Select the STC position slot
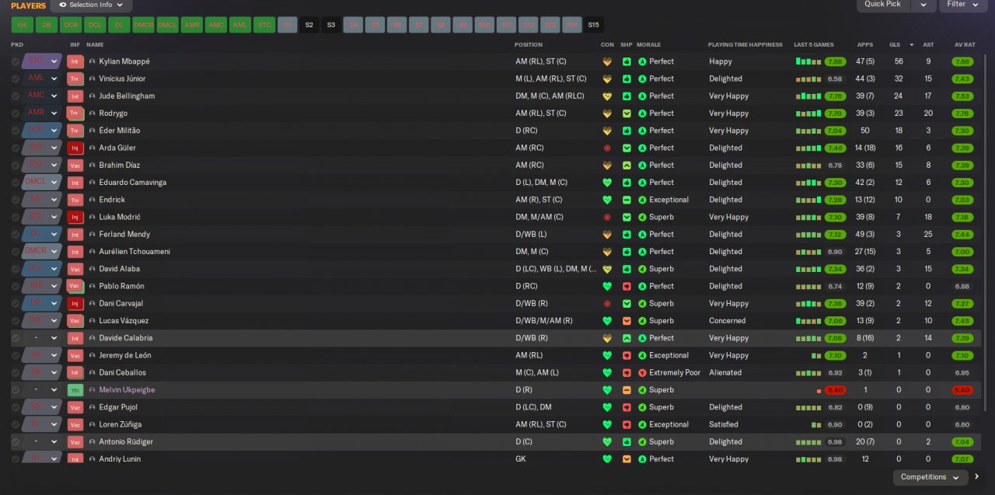Screen dimensions: 995x495 pyautogui.click(x=264, y=25)
